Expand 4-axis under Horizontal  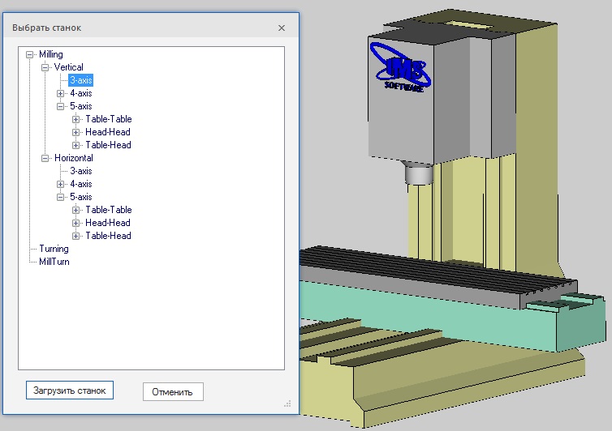point(61,184)
